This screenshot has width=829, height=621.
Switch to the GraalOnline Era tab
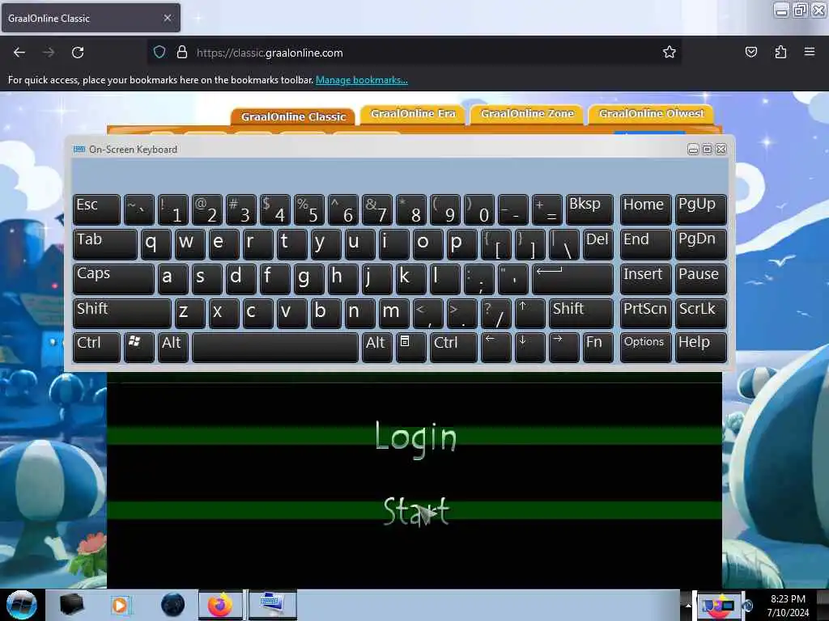[x=413, y=113]
